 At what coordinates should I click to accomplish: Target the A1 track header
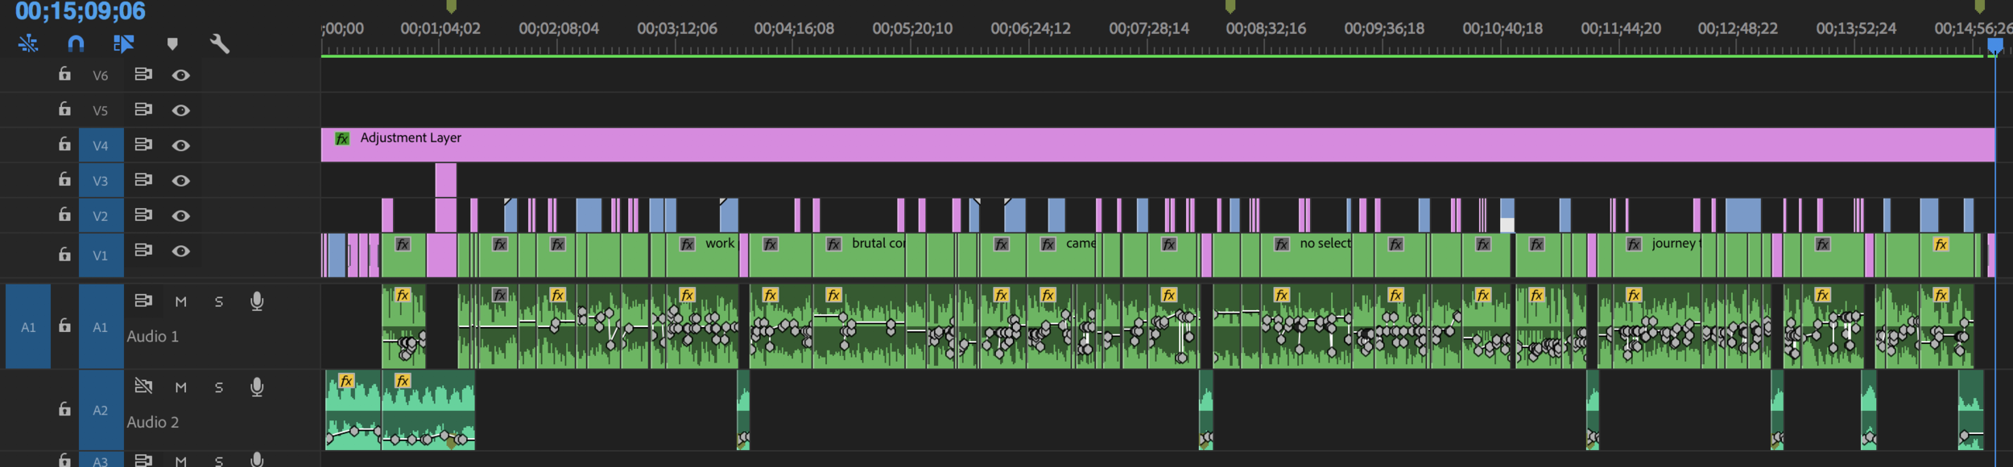[x=101, y=327]
